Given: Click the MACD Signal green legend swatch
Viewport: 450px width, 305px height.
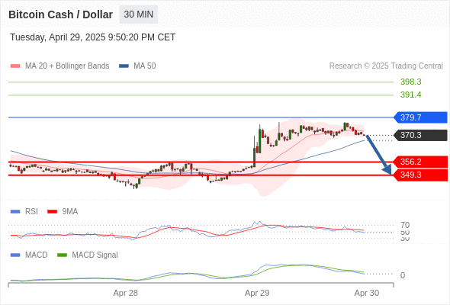Looking at the screenshot, I should (x=62, y=255).
